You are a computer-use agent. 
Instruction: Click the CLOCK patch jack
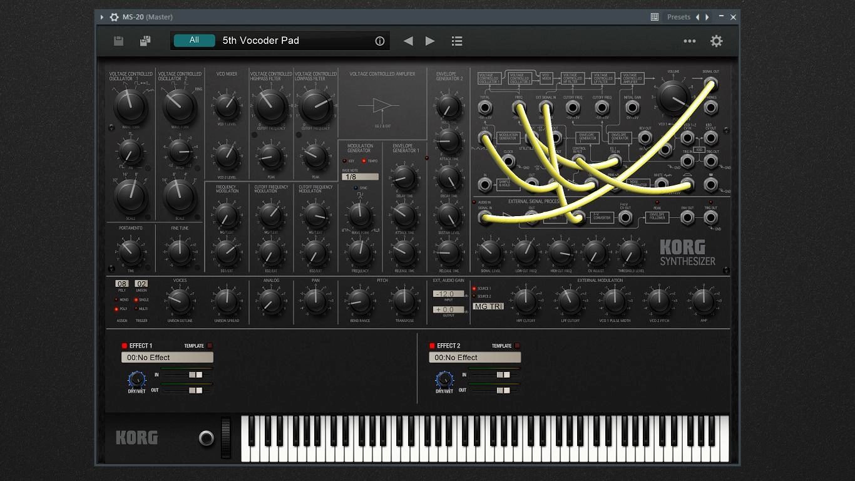508,160
